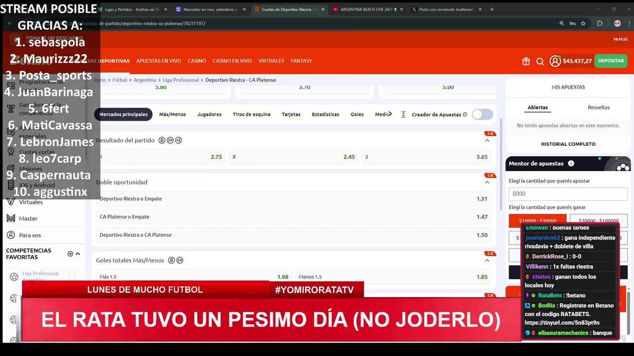Toggle the Creador de Apuestas switch

point(482,114)
